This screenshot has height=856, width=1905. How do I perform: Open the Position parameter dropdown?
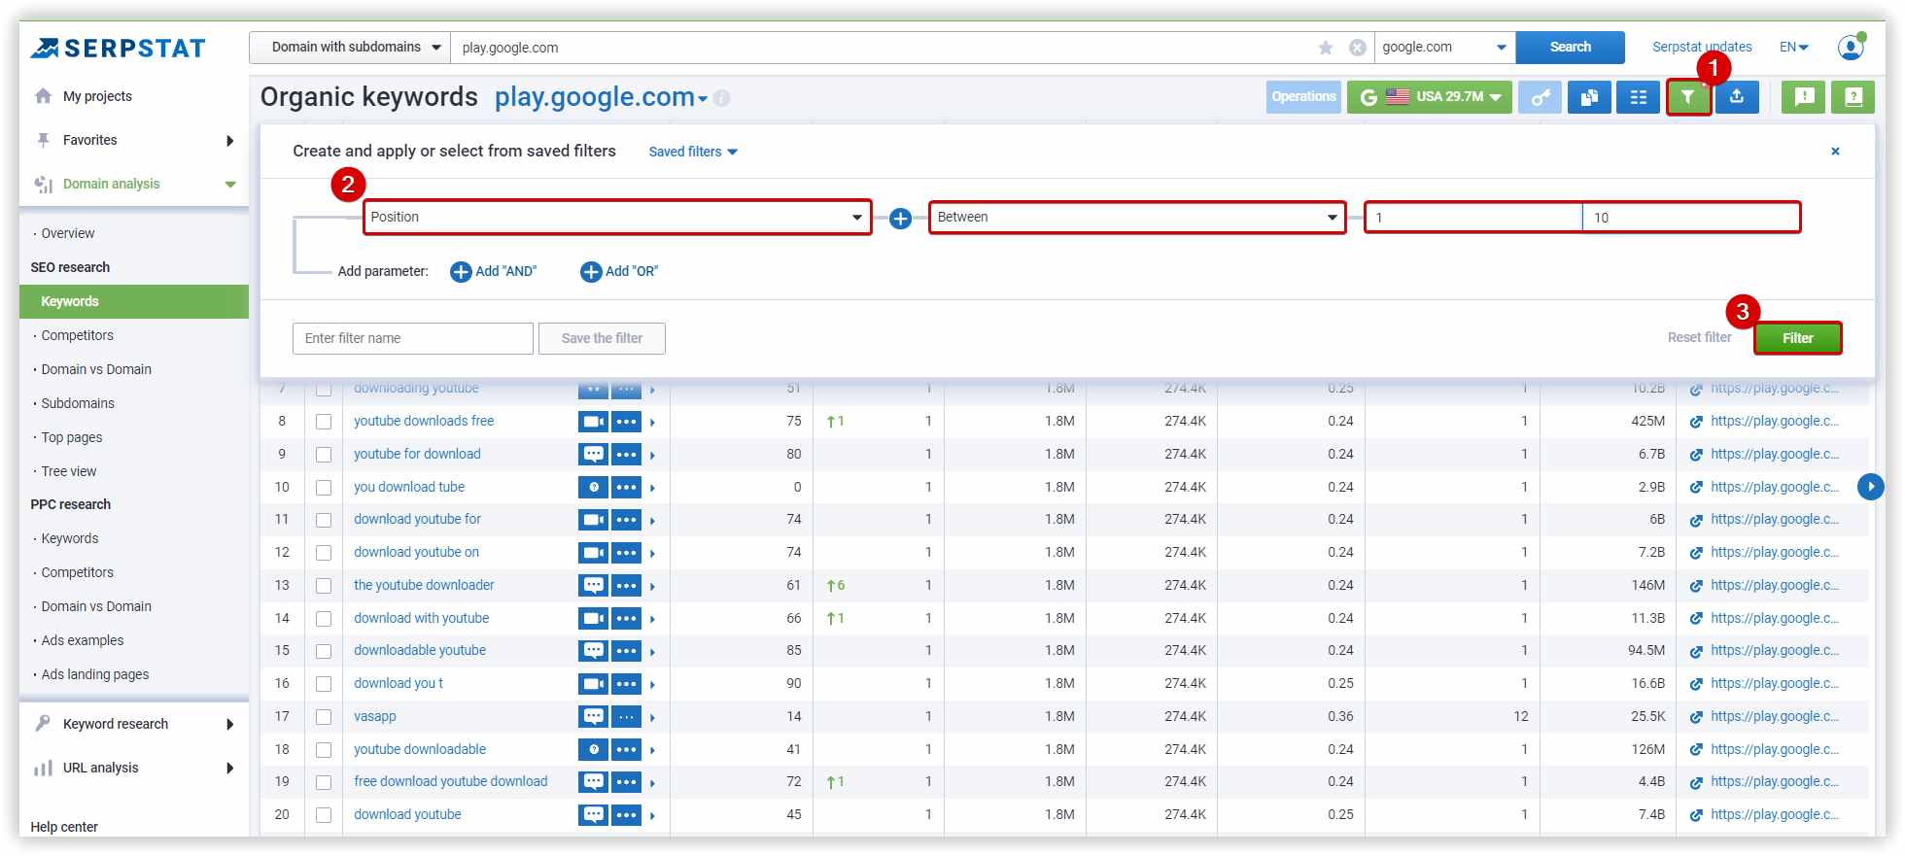tap(617, 218)
